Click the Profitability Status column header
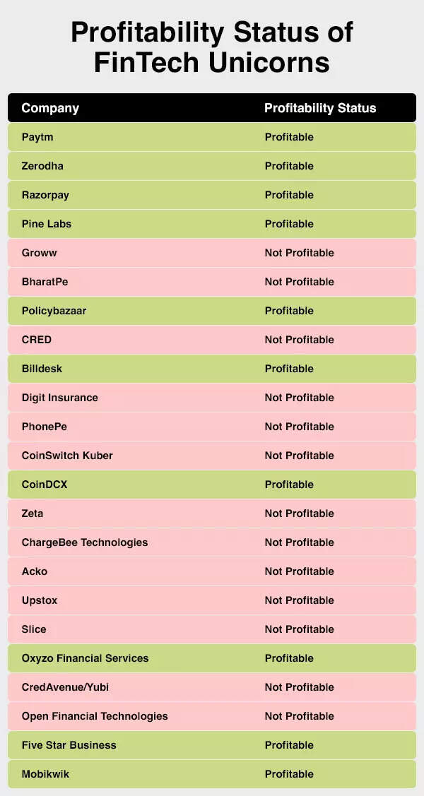The height and width of the screenshot is (796, 424). coord(320,108)
